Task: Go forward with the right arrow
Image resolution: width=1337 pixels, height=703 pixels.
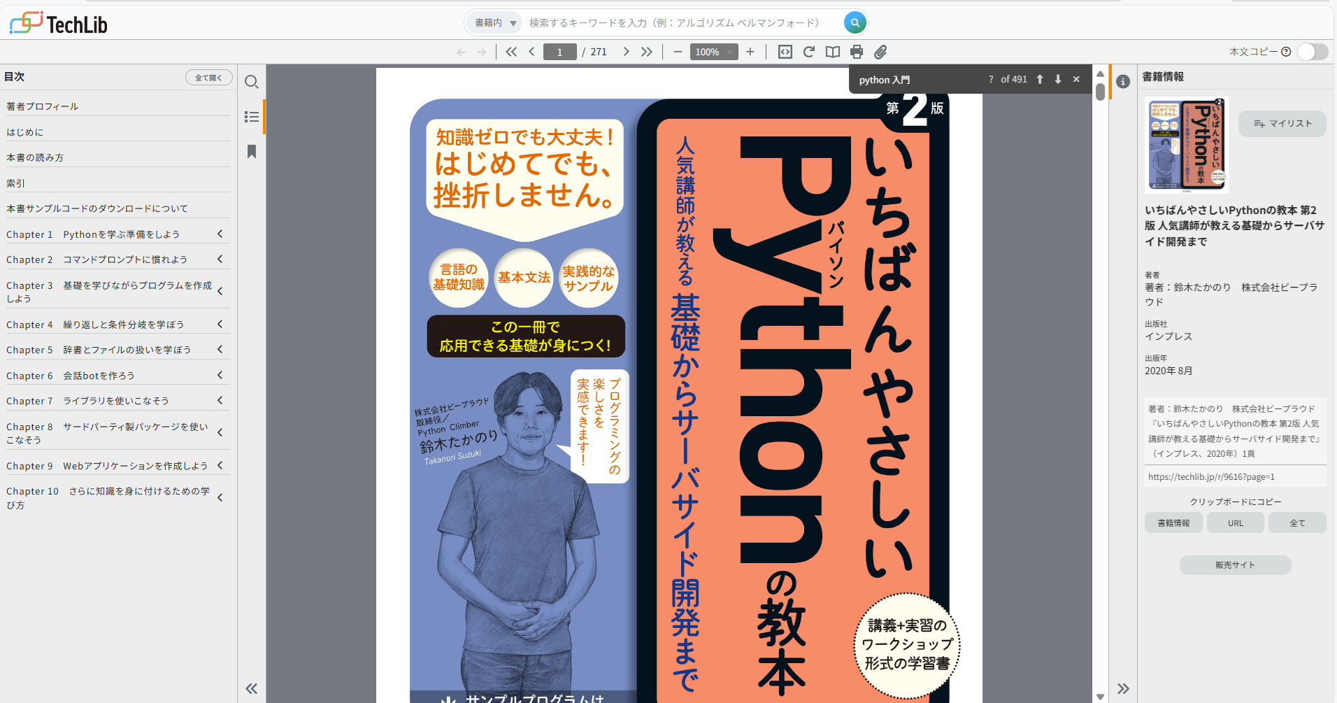Action: (481, 52)
